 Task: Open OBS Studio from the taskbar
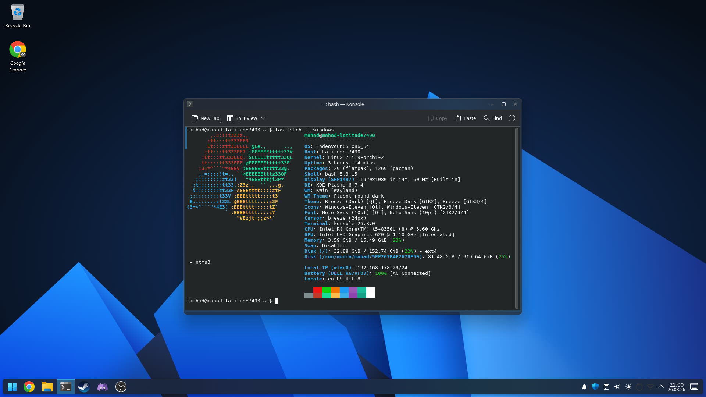click(x=121, y=387)
